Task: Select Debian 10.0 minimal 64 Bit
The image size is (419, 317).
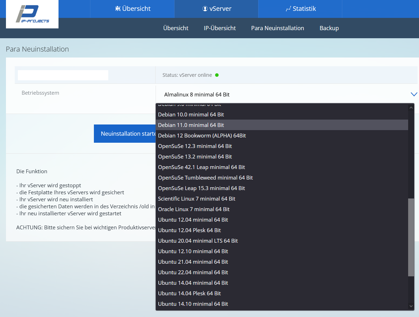Action: coord(282,115)
